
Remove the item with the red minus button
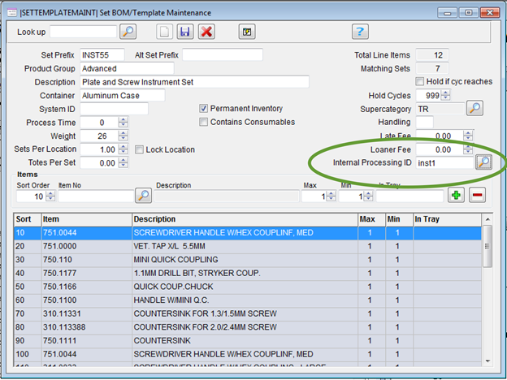pyautogui.click(x=478, y=196)
